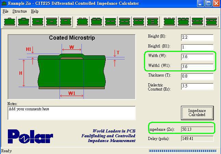This screenshot has width=221, height=154.
Task: Choose the fifth icon in the first toolbar group
Action: click(x=66, y=22)
